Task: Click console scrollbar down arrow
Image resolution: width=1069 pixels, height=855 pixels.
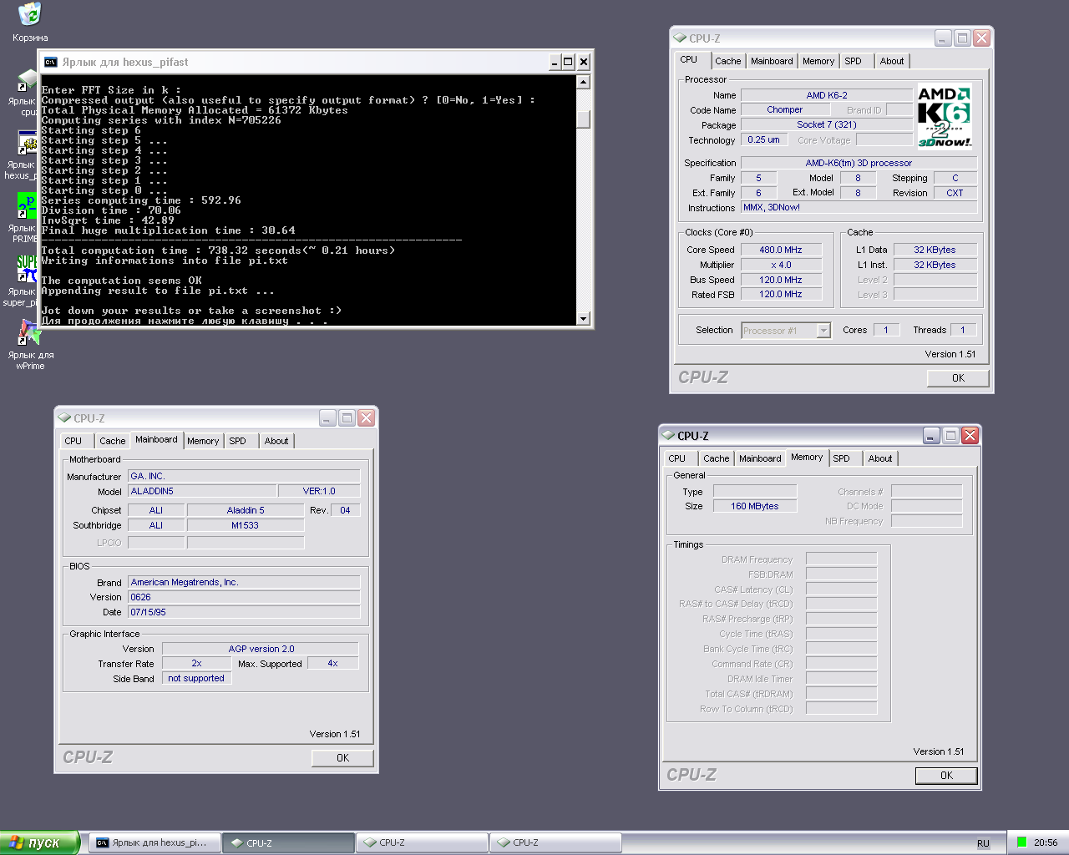Action: [584, 318]
